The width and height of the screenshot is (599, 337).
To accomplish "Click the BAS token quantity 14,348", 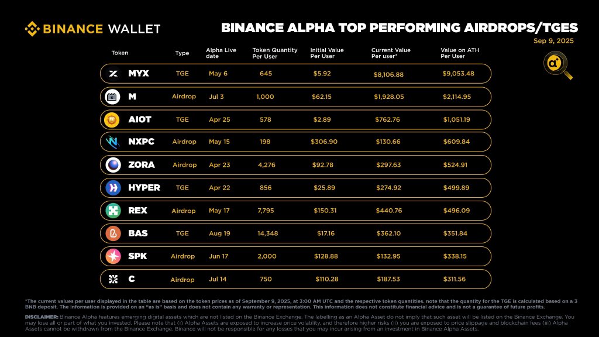I will point(265,233).
